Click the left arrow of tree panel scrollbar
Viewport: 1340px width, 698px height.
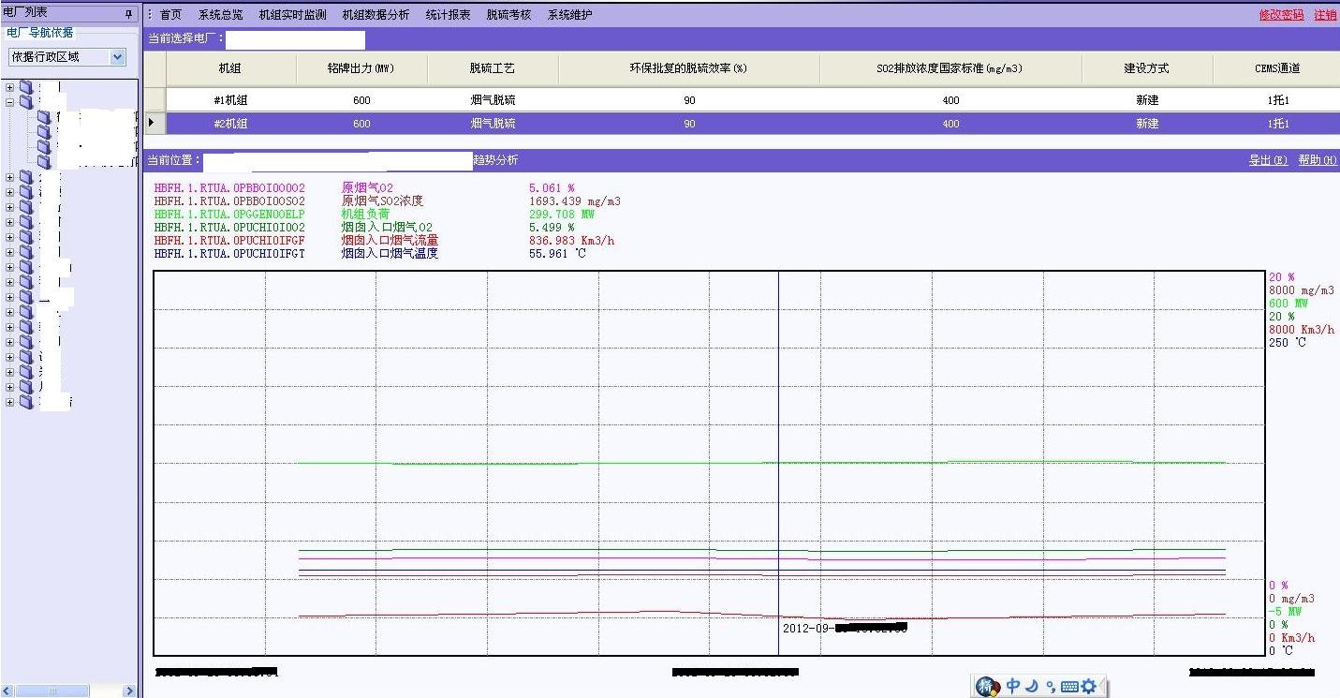[x=8, y=691]
